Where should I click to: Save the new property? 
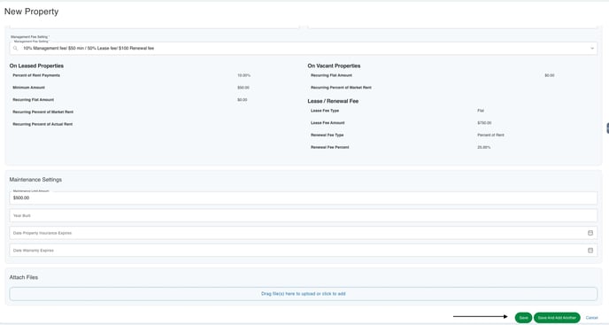(523, 318)
